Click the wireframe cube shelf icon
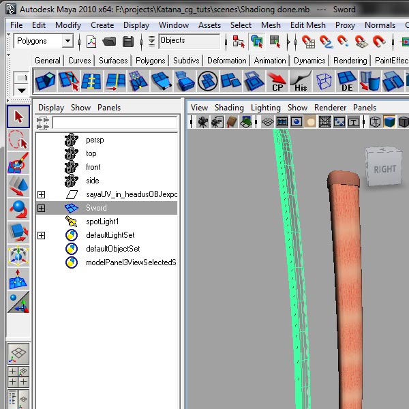The image size is (409, 409). 324,81
